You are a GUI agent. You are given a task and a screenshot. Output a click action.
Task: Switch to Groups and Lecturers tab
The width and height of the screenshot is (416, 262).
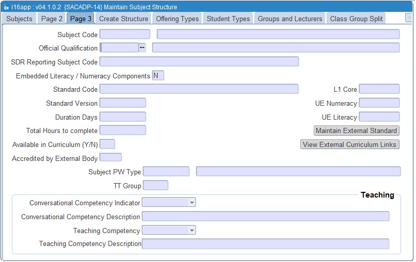pos(290,19)
